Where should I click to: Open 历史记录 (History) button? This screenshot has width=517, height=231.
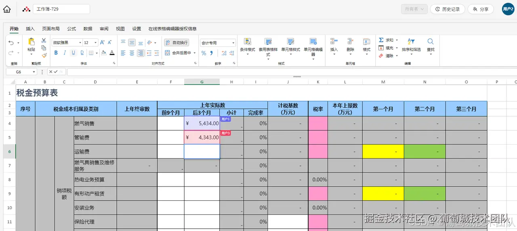coord(447,9)
